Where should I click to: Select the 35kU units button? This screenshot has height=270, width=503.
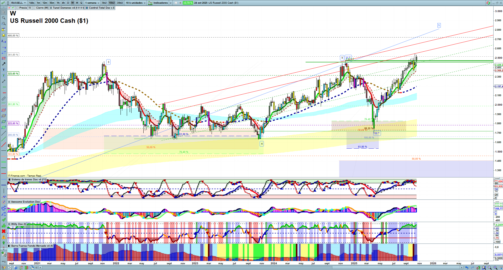click(120, 3)
